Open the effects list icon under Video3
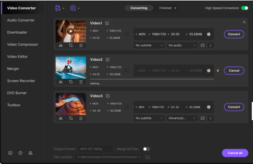The image size is (253, 164). click(x=81, y=118)
